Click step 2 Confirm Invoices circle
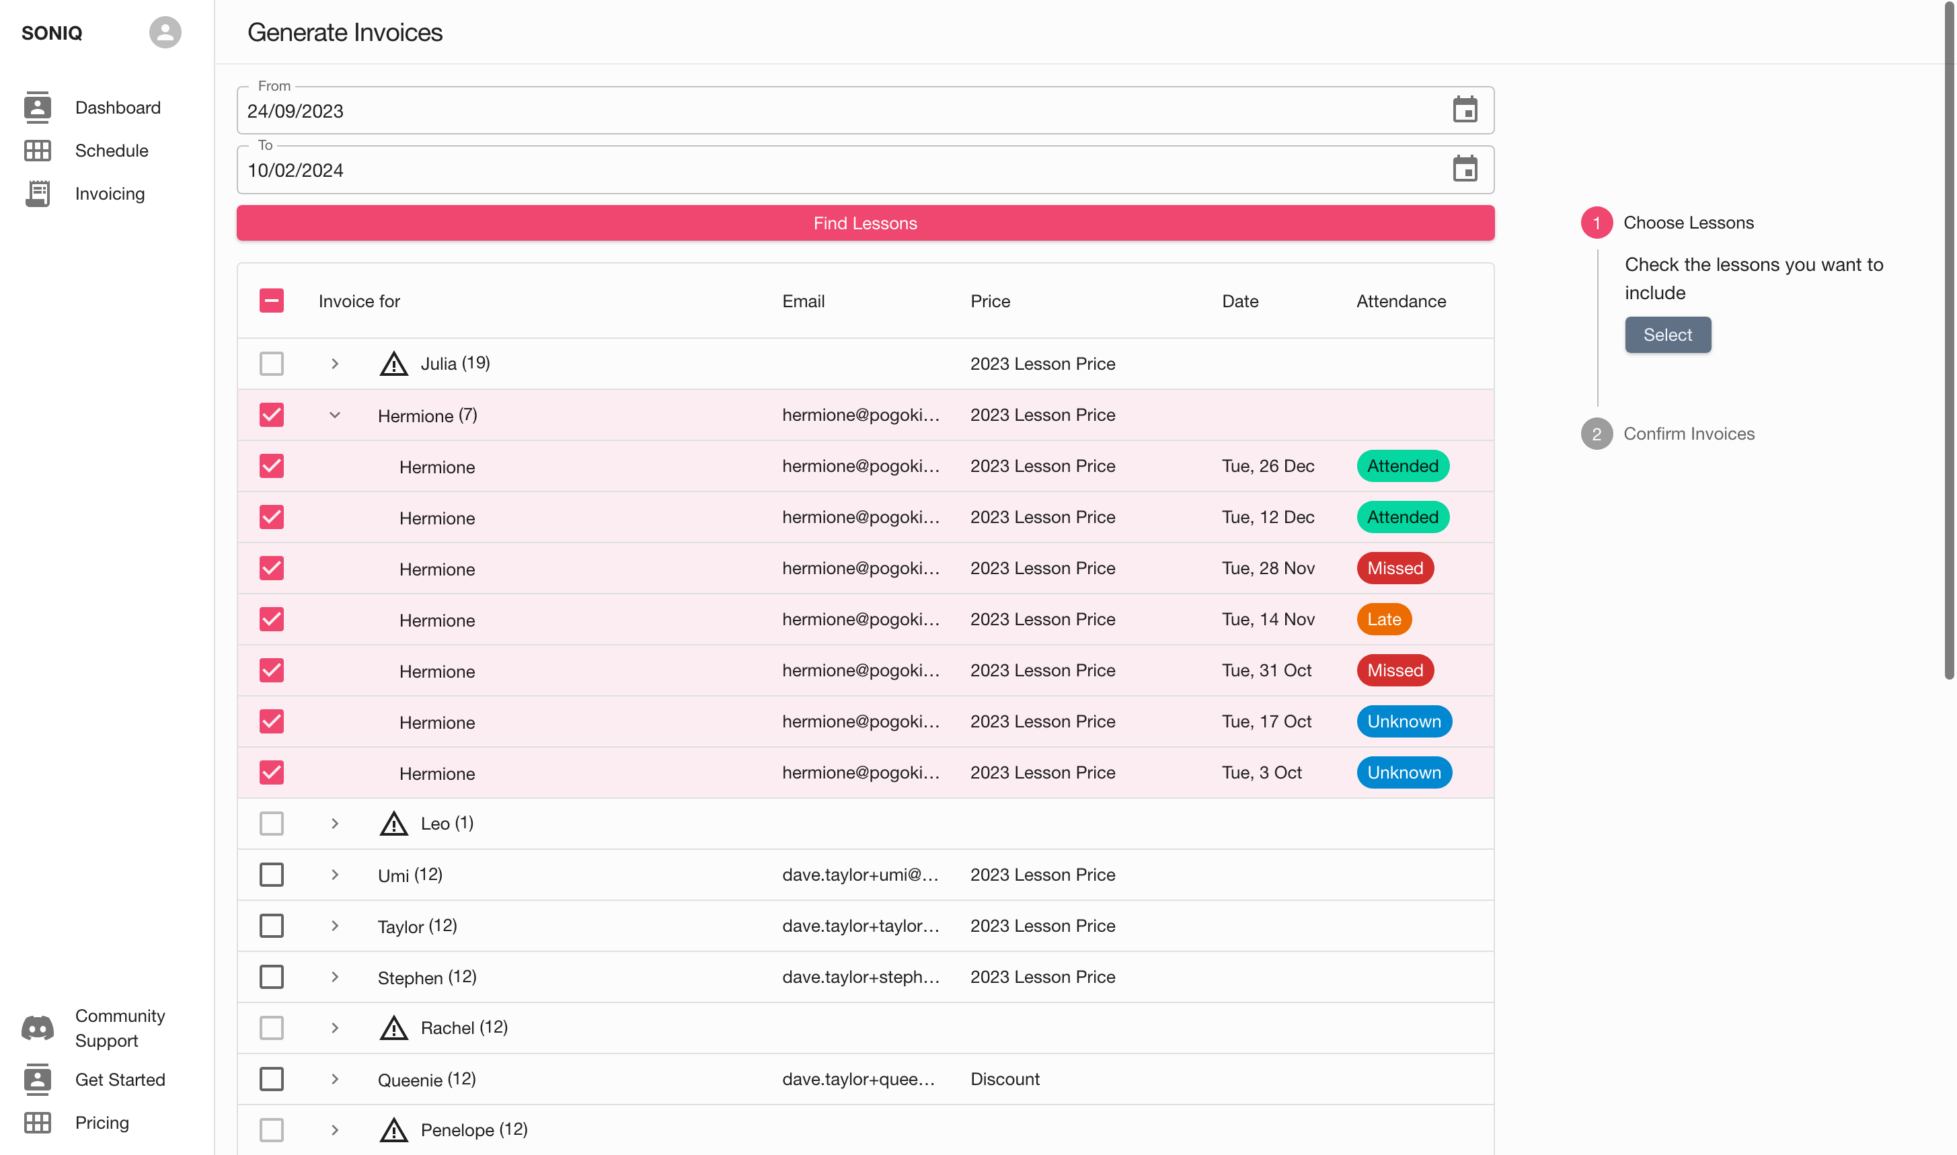The width and height of the screenshot is (1957, 1155). 1596,434
